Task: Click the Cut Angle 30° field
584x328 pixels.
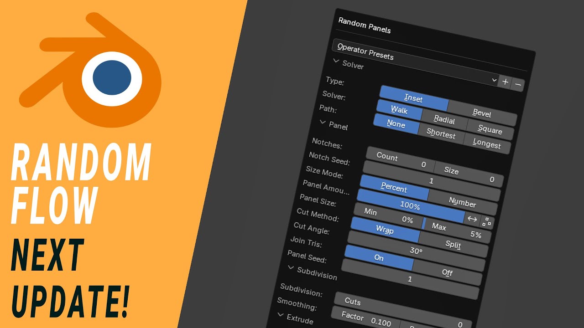Action: click(x=416, y=251)
